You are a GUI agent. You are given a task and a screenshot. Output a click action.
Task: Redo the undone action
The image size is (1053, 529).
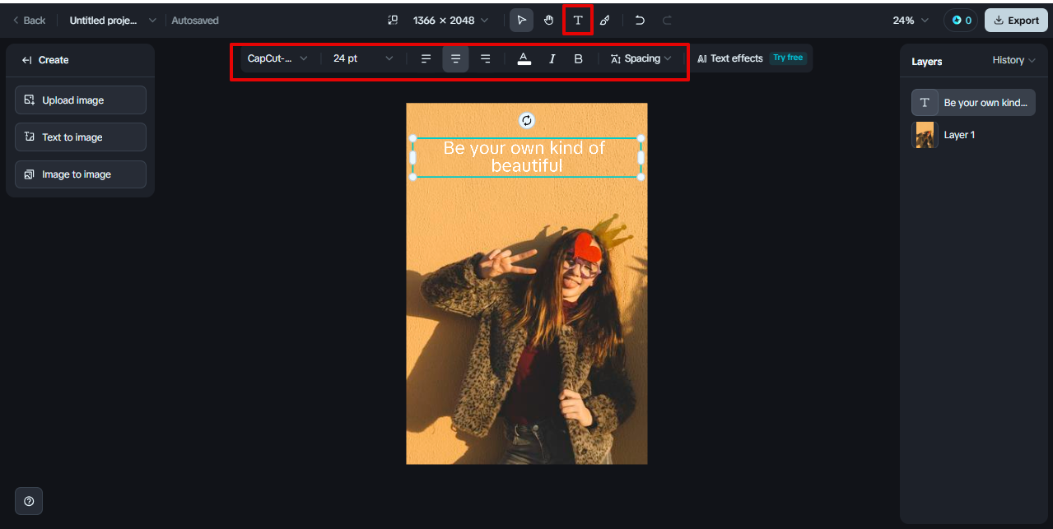coord(667,20)
